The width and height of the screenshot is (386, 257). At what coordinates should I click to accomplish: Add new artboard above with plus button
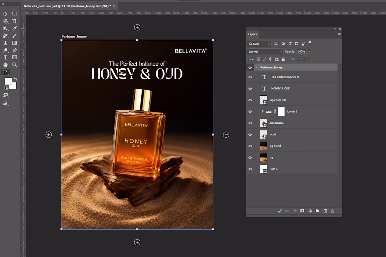(137, 27)
